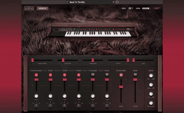
Task: Enable the Horn voice button
Action: coord(107,75)
